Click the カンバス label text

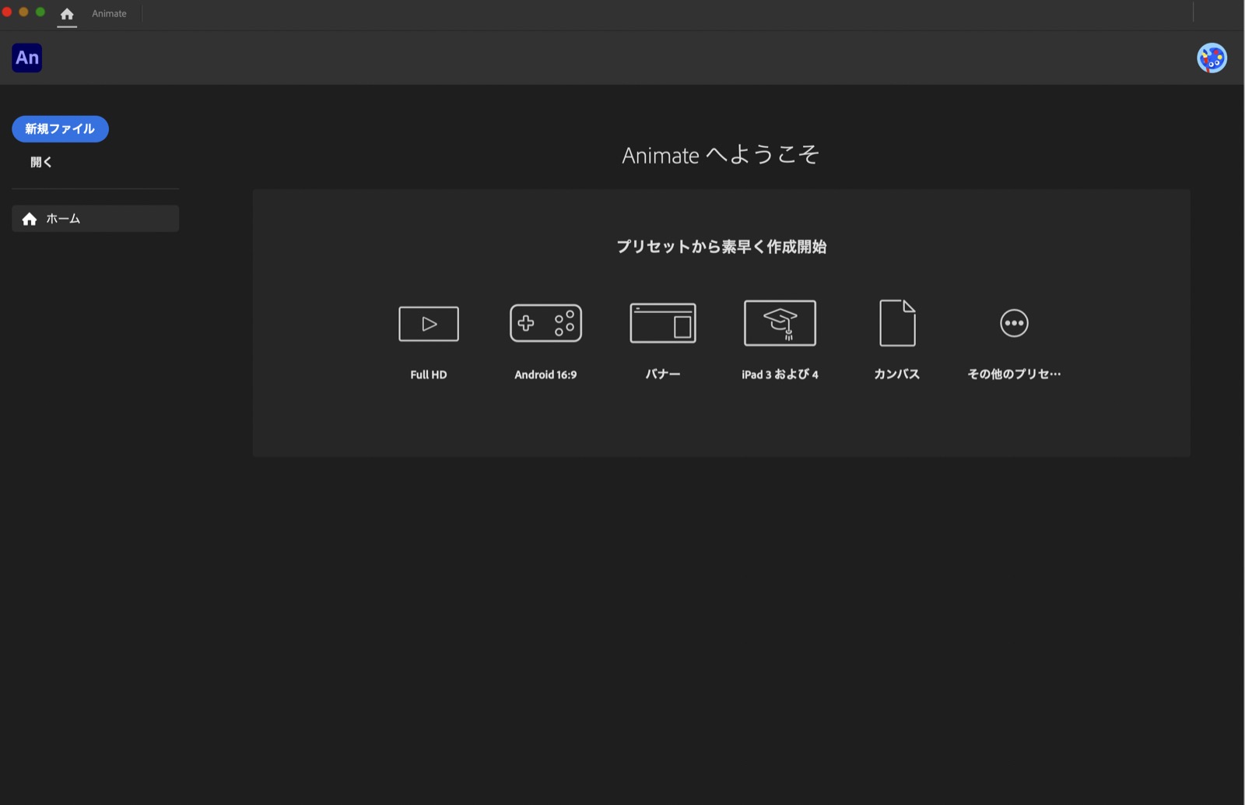pyautogui.click(x=897, y=374)
